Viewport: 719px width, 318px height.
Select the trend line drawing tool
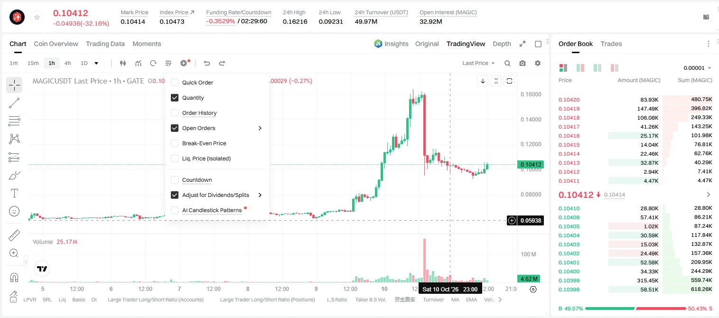[14, 103]
